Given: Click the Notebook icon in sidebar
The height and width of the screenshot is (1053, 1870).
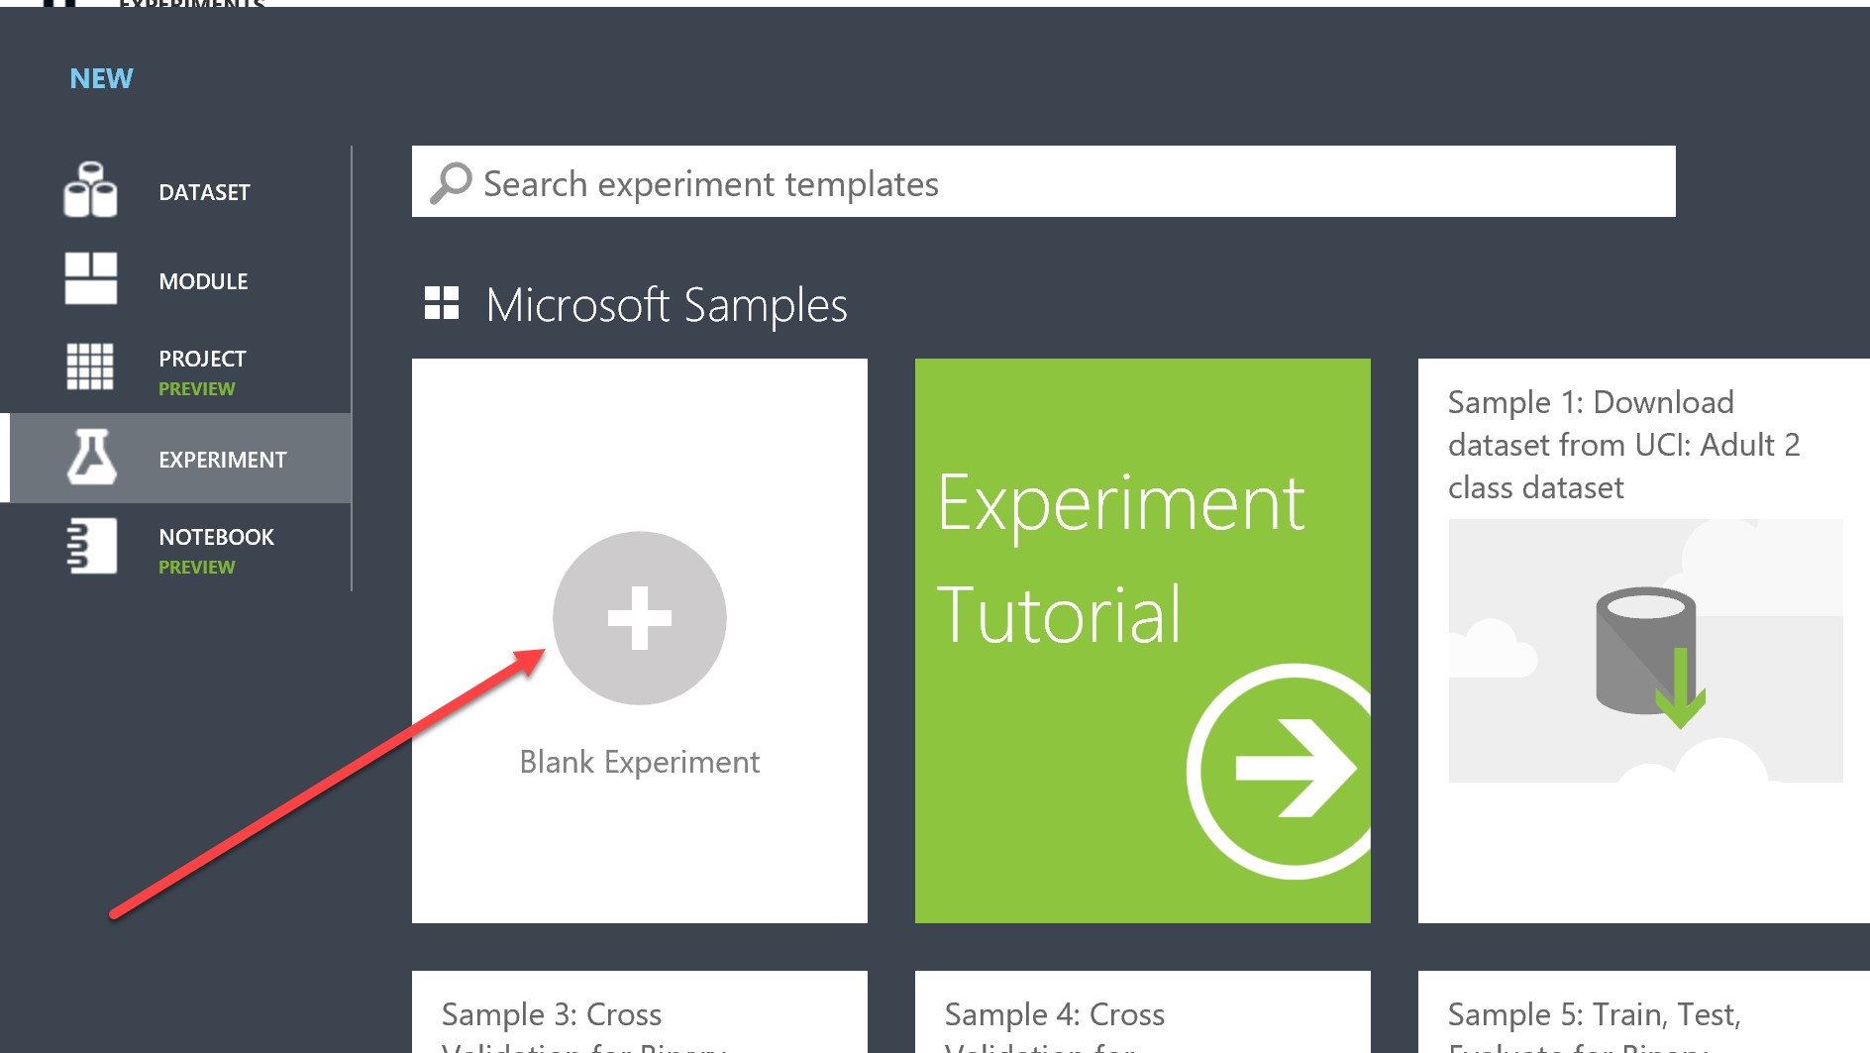Looking at the screenshot, I should pos(92,546).
